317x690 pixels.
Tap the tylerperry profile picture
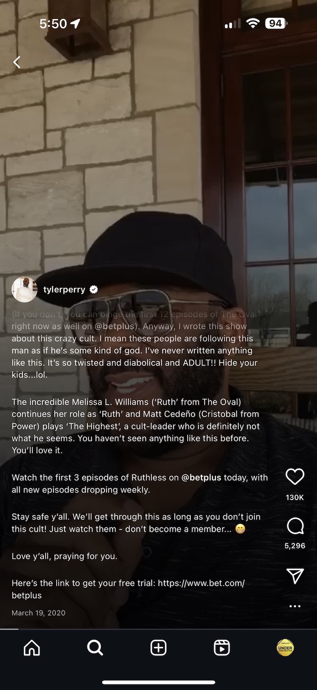24,290
